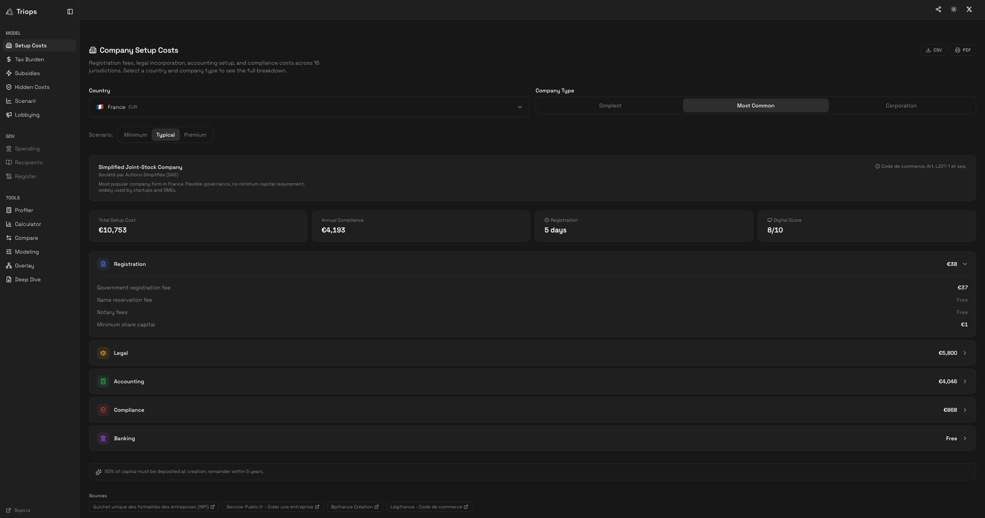
Task: Go to Hidden Costs page
Action: pyautogui.click(x=32, y=87)
